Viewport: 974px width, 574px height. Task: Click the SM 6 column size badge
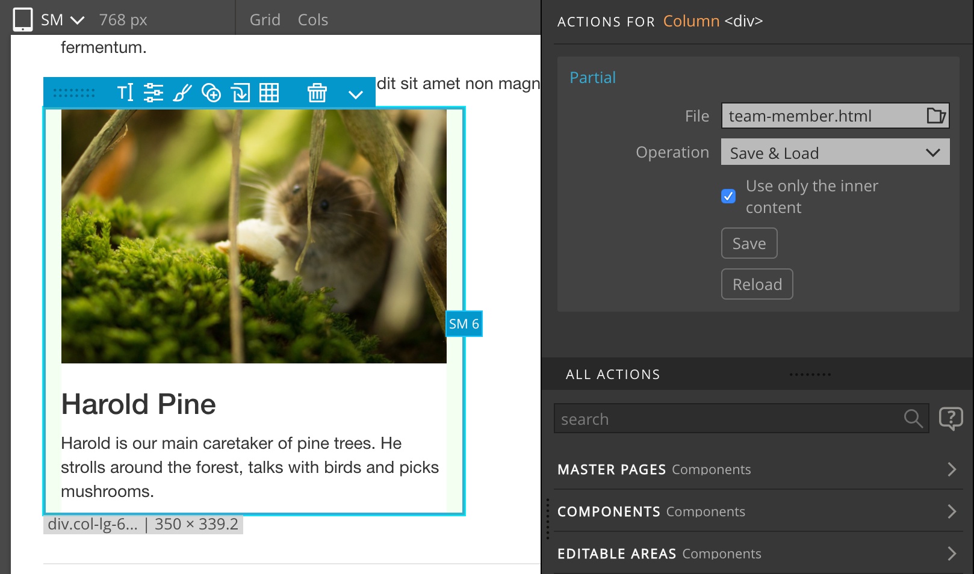click(x=464, y=324)
